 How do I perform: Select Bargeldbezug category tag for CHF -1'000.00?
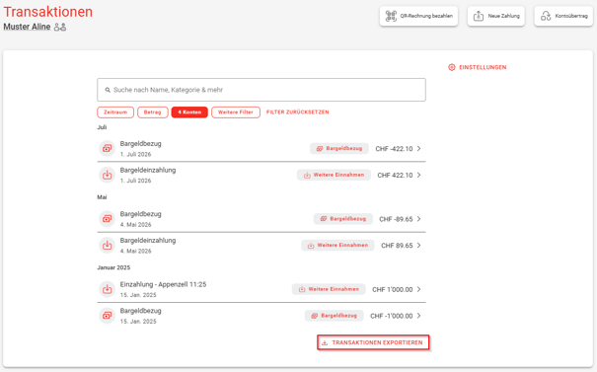(x=334, y=316)
